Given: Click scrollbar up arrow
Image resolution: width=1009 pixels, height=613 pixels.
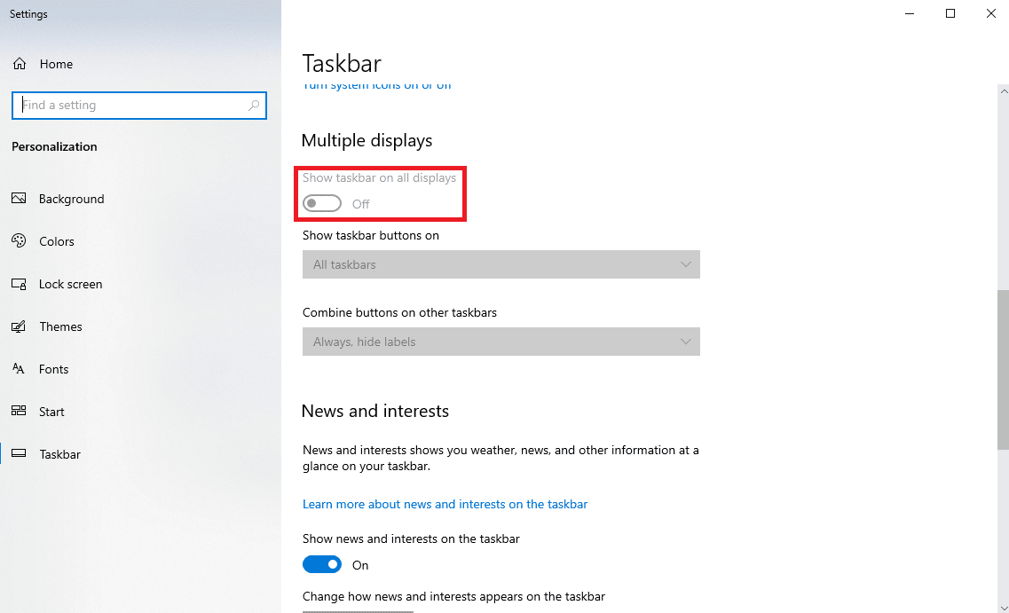Looking at the screenshot, I should tap(1003, 91).
